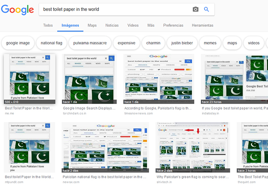Screen dimensions: 268x185
Task: Click the me.me source text
Action: 9,113
